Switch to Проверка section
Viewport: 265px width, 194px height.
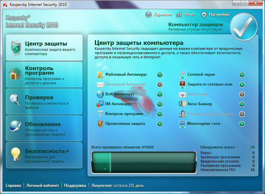44,102
